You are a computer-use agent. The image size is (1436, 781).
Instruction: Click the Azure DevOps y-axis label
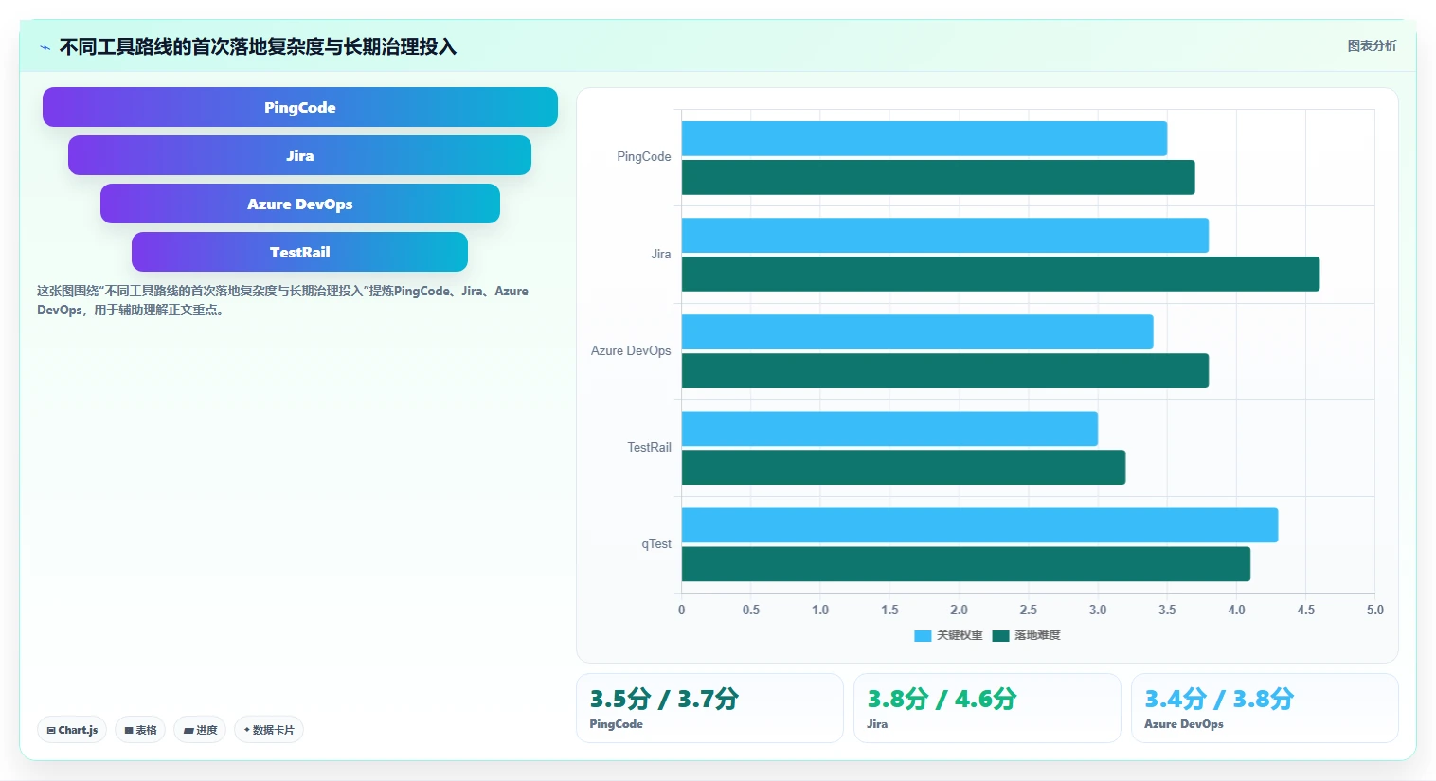pyautogui.click(x=631, y=351)
